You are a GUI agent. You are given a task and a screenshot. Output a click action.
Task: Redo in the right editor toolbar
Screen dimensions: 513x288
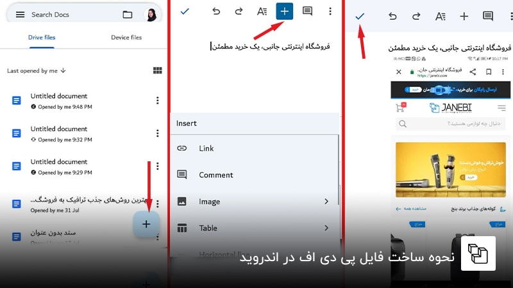(x=416, y=16)
